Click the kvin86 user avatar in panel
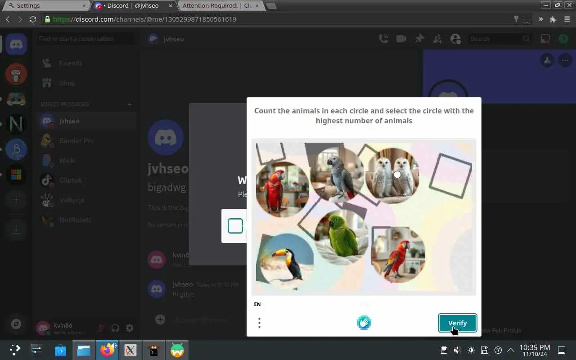The image size is (576, 360). click(x=43, y=328)
